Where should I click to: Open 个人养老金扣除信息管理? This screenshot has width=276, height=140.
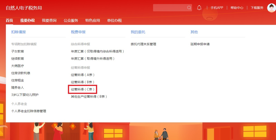click(x=29, y=111)
